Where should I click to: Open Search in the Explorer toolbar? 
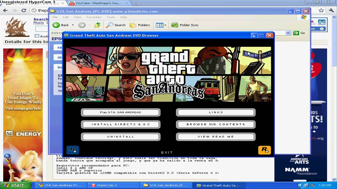[x=116, y=25]
